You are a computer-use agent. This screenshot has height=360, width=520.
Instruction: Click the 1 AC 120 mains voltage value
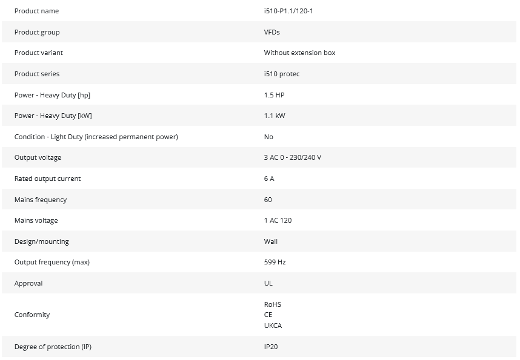pos(278,220)
